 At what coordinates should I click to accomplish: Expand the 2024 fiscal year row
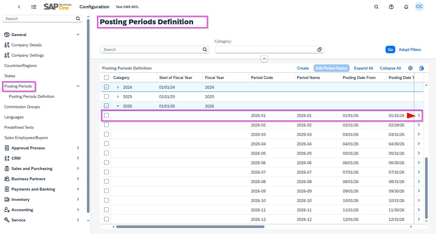click(x=118, y=87)
